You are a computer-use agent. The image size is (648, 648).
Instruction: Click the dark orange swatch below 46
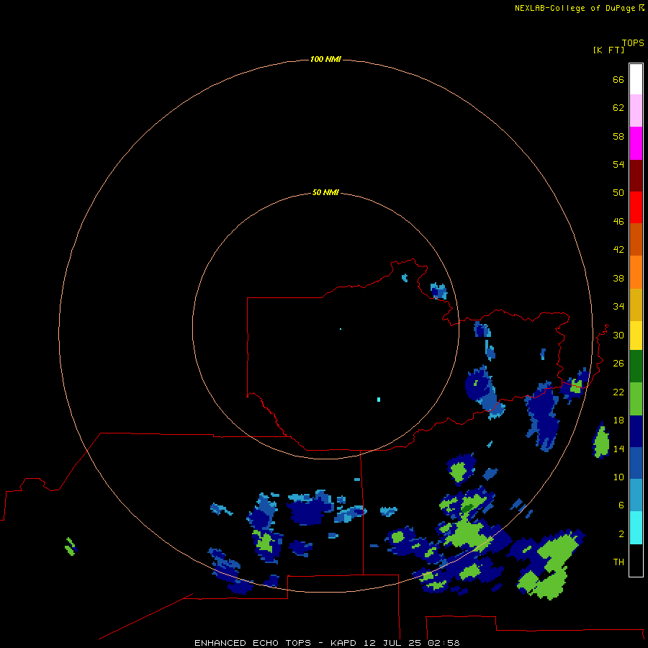636,240
